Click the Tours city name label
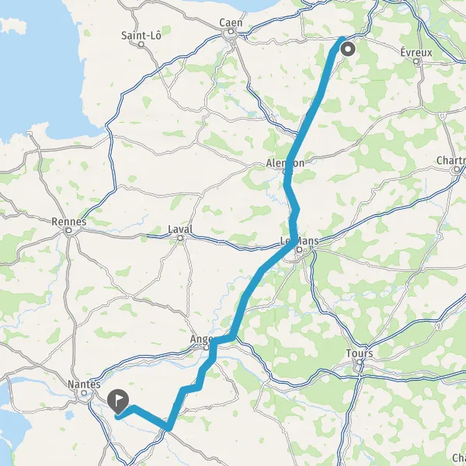Viewport: 466px width, 466px height. 360,353
